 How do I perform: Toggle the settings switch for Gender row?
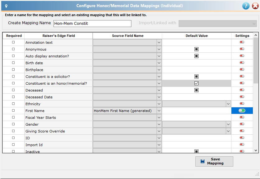(242, 124)
